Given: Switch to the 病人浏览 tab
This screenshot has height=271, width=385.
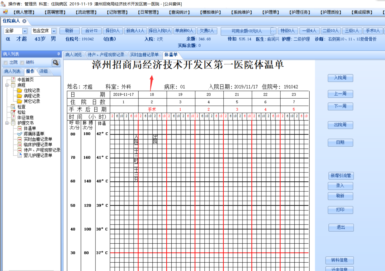Looking at the screenshot, I should click(x=74, y=55).
